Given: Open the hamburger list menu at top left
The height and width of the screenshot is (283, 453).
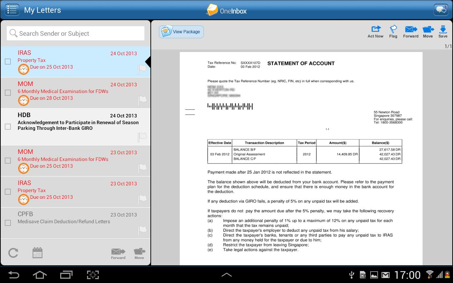Looking at the screenshot, I should pos(12,10).
